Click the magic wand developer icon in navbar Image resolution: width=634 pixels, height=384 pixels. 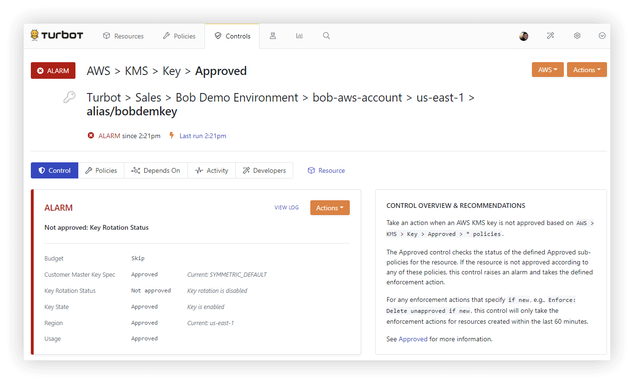[x=550, y=36]
